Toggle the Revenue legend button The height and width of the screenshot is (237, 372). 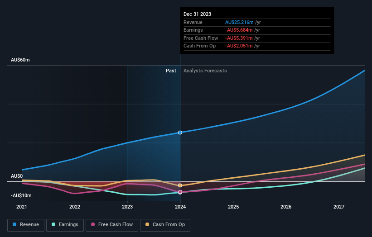[26, 225]
